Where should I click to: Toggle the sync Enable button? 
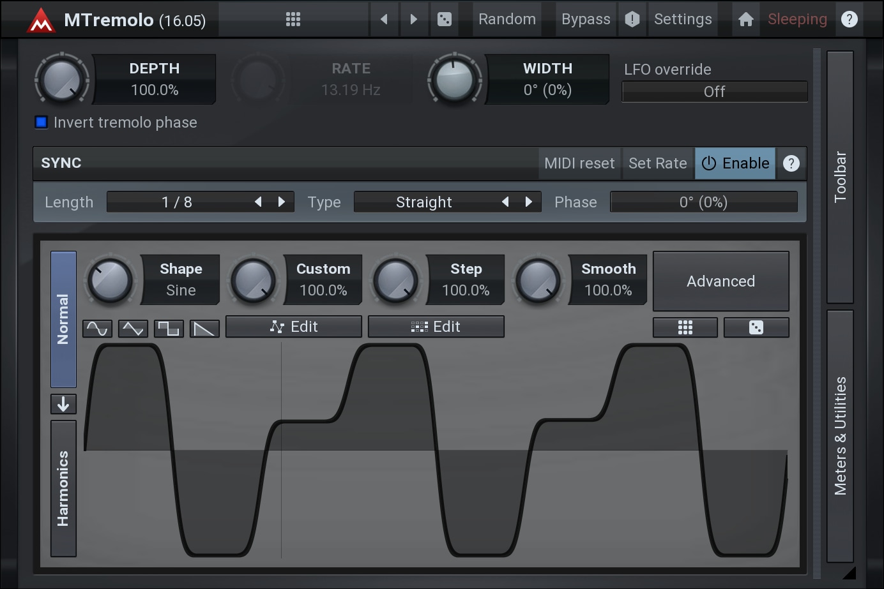point(735,163)
